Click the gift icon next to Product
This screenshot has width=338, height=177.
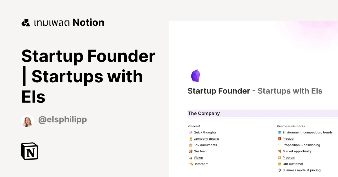point(279,139)
